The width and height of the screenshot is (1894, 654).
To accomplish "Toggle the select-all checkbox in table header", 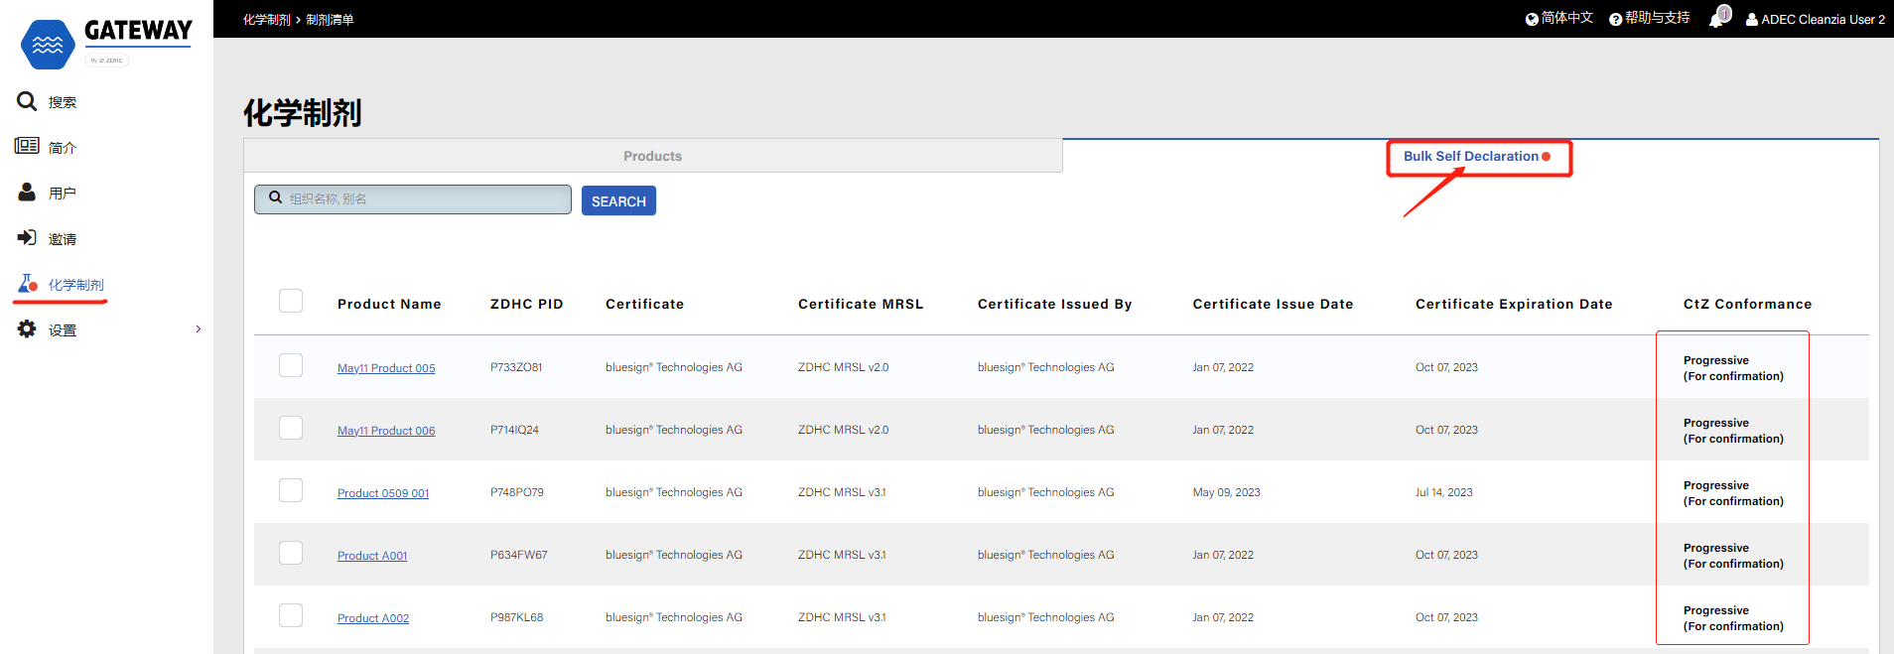I will pos(291,301).
